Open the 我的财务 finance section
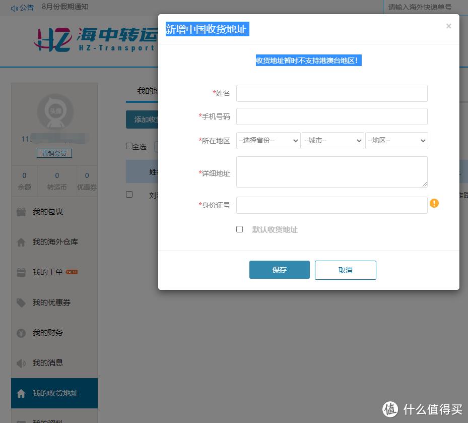Viewport: 468px width, 423px height. click(48, 332)
